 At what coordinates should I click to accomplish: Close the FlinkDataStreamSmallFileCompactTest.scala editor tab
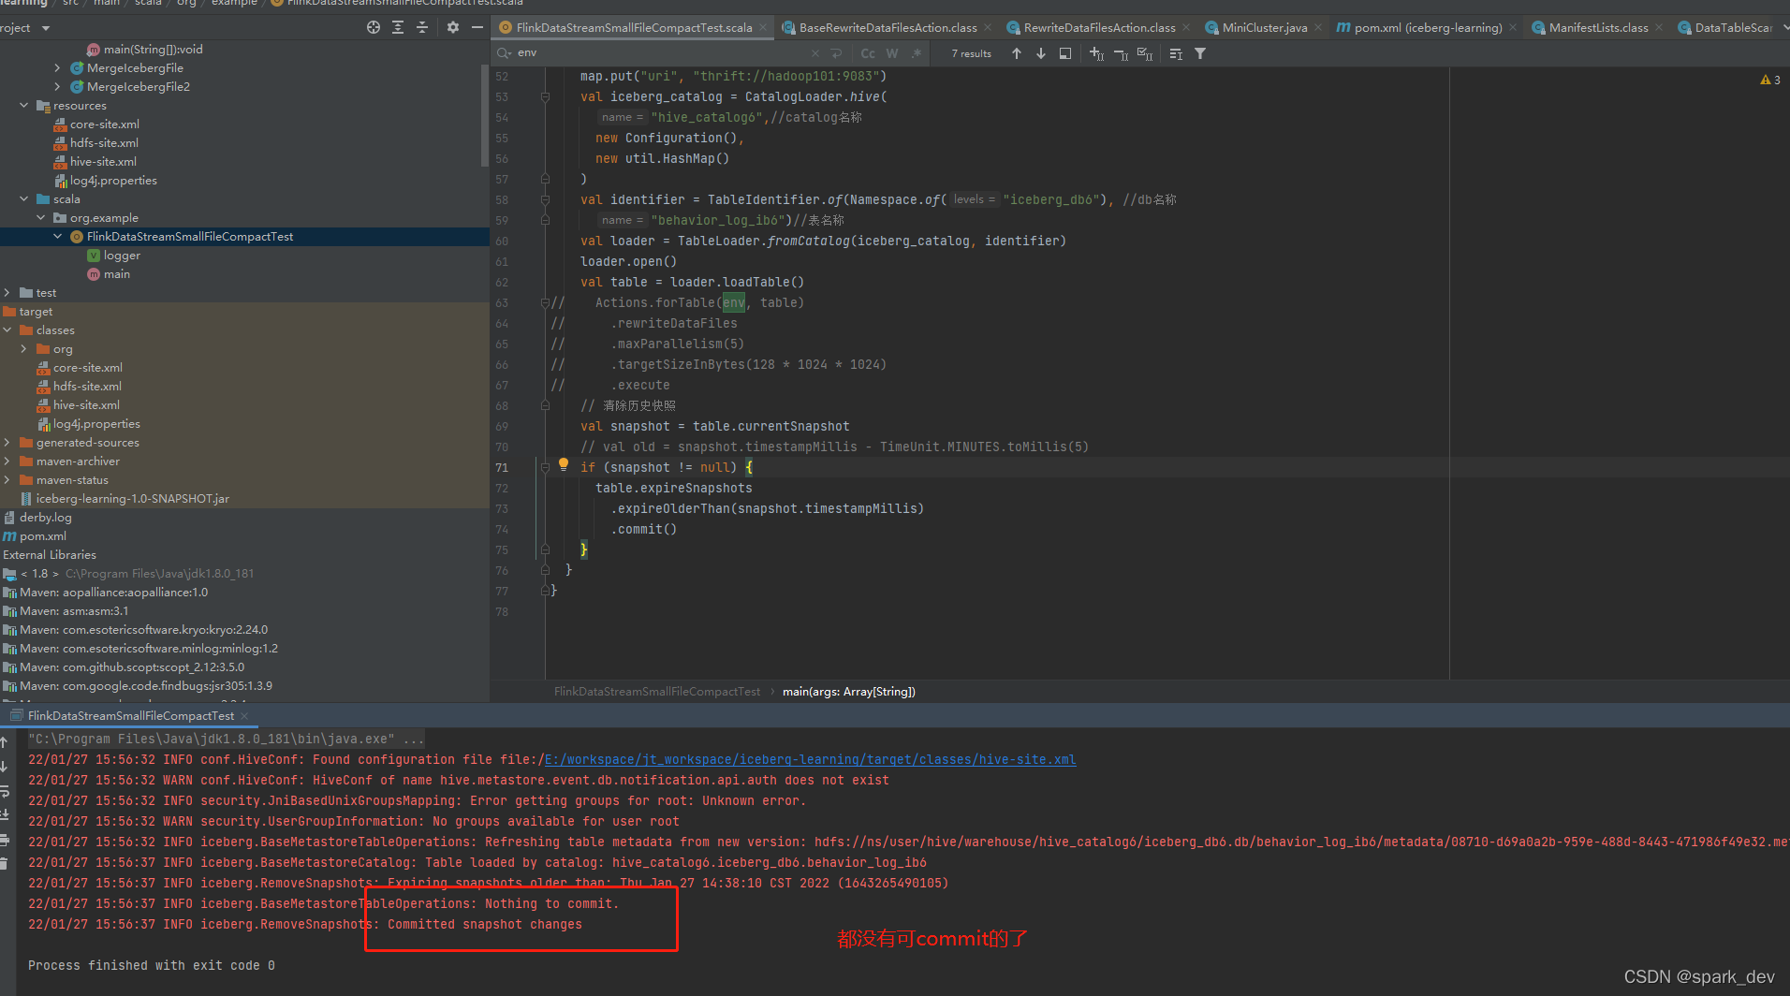tap(763, 27)
